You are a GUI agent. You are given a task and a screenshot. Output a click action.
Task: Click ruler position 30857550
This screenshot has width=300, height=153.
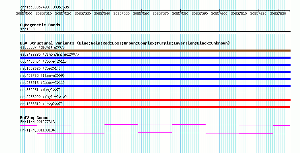pyautogui.click(x=121, y=13)
